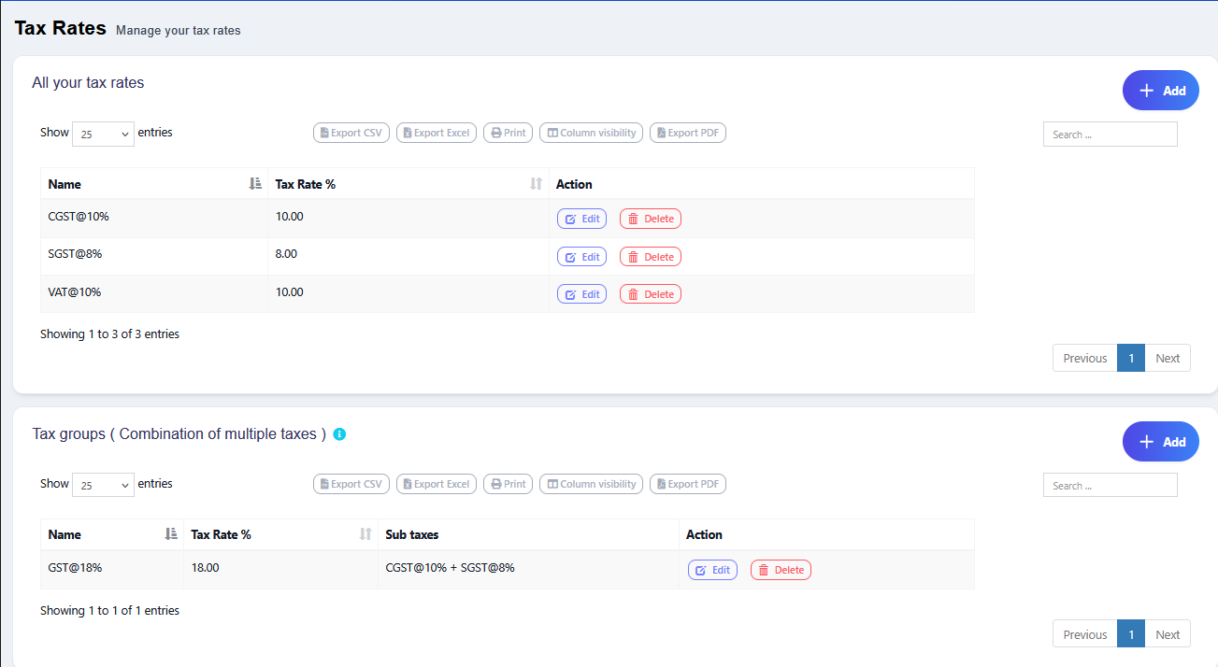
Task: Add a new tax rate
Action: (x=1160, y=91)
